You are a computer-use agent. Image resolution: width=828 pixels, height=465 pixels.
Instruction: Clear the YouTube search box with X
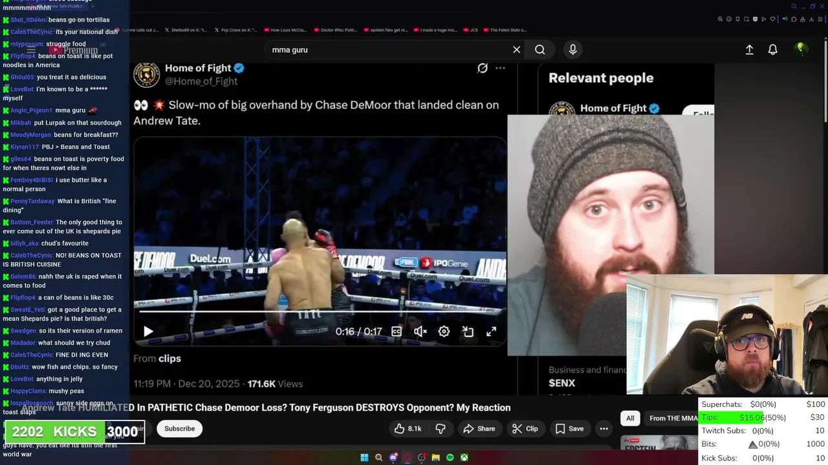tap(516, 50)
